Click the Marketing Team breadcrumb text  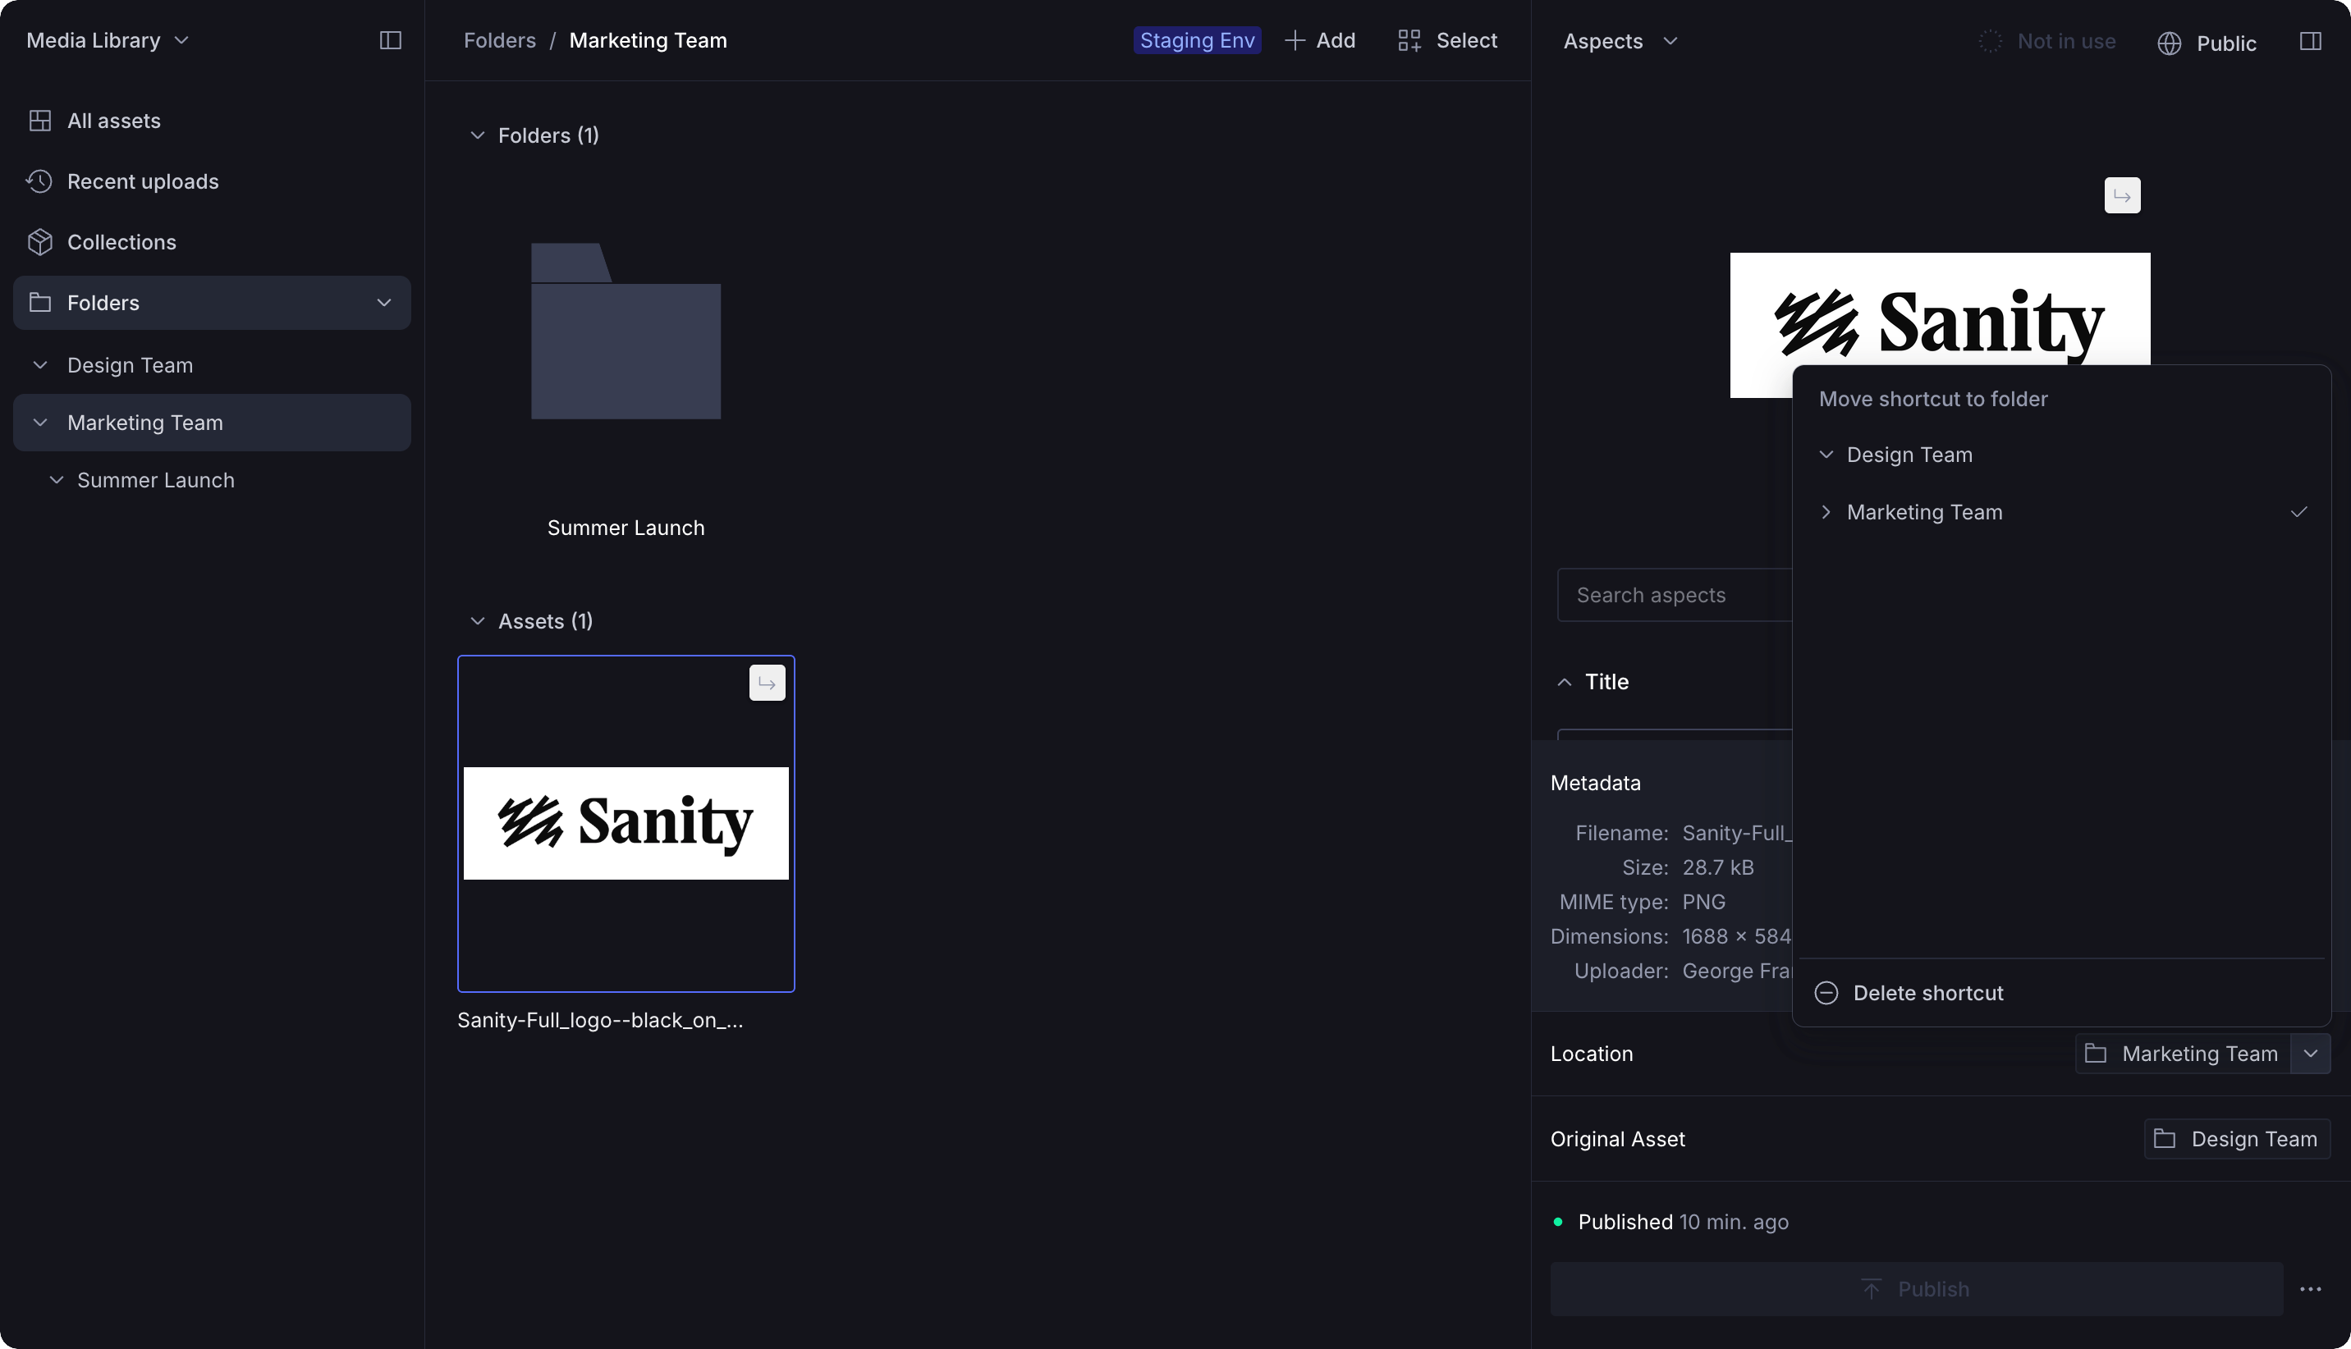(x=648, y=41)
